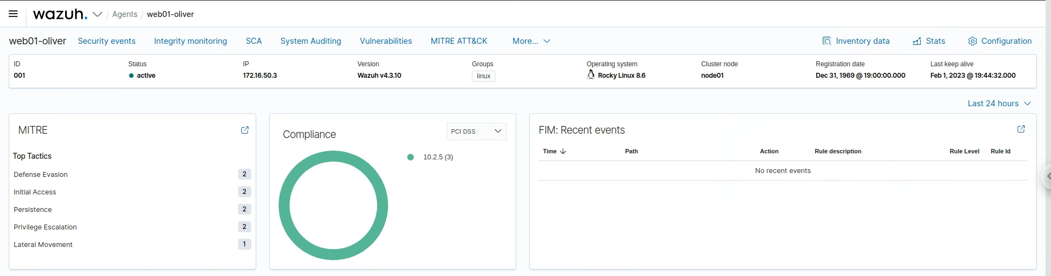Click Defense Evasion count badge
This screenshot has height=276, width=1051.
(245, 174)
